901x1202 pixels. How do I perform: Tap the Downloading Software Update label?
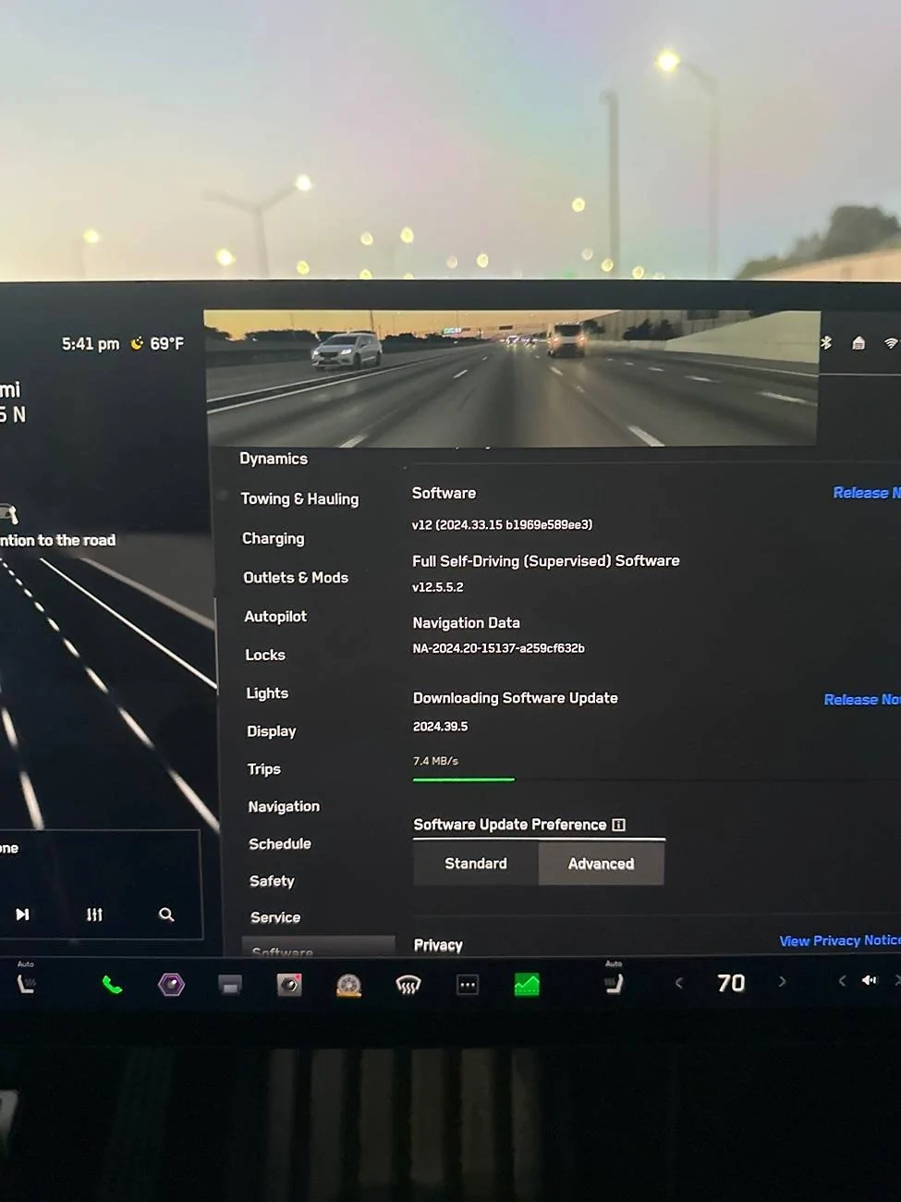(516, 698)
